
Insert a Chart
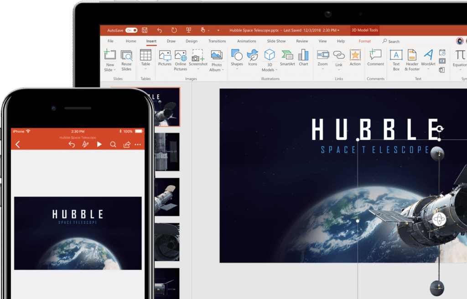[303, 58]
